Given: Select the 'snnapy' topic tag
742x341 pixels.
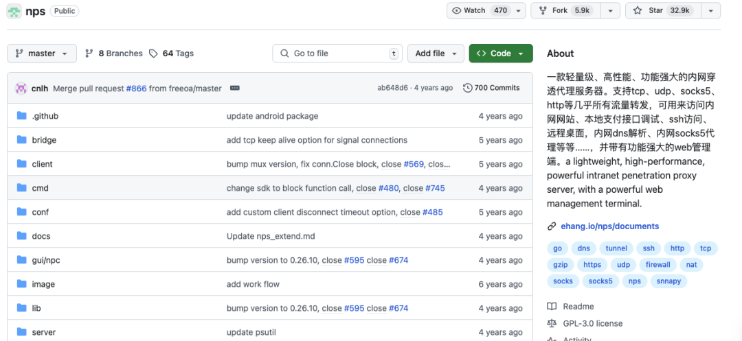Looking at the screenshot, I should 668,281.
